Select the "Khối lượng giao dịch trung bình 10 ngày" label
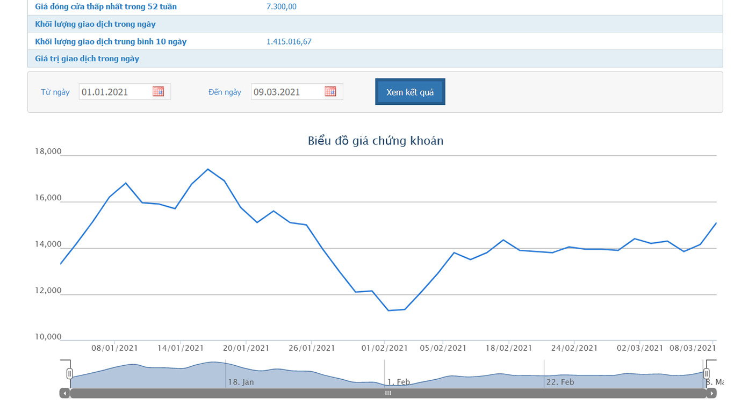The width and height of the screenshot is (734, 412). (111, 41)
